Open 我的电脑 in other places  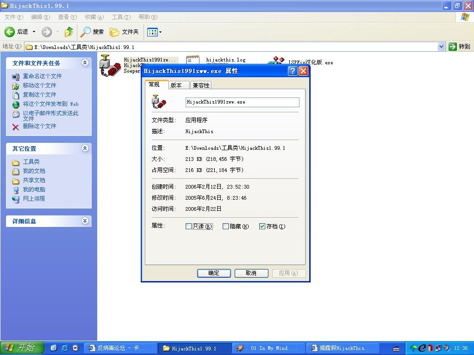[34, 190]
